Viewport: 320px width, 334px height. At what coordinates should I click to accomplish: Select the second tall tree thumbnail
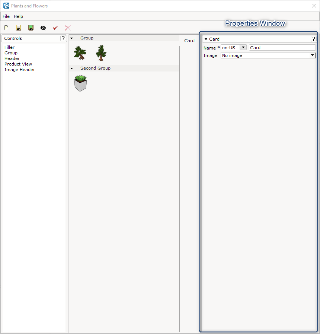(x=101, y=53)
